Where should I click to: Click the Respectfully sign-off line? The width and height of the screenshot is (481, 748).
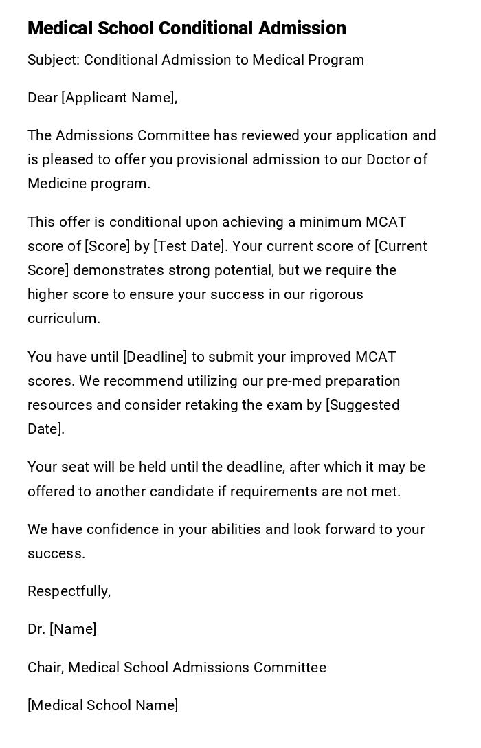(x=69, y=591)
